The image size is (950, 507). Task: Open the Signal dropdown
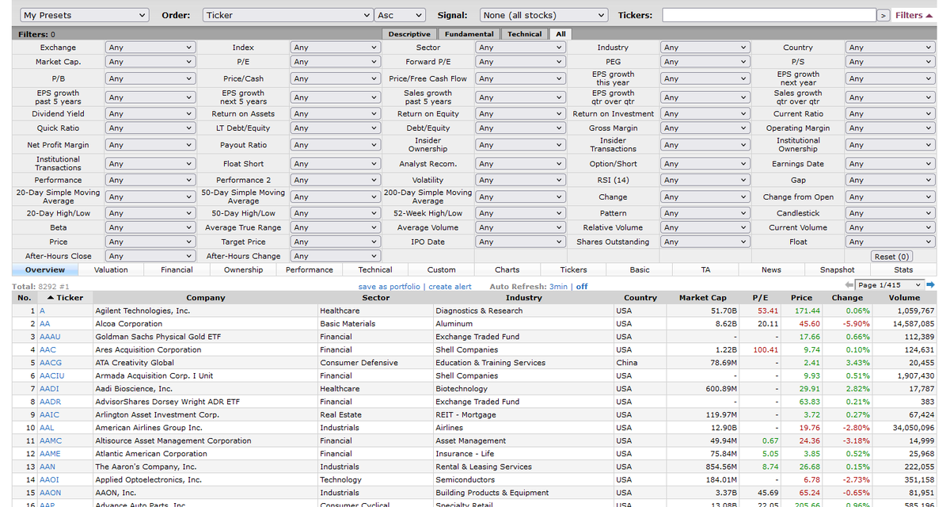pyautogui.click(x=543, y=15)
